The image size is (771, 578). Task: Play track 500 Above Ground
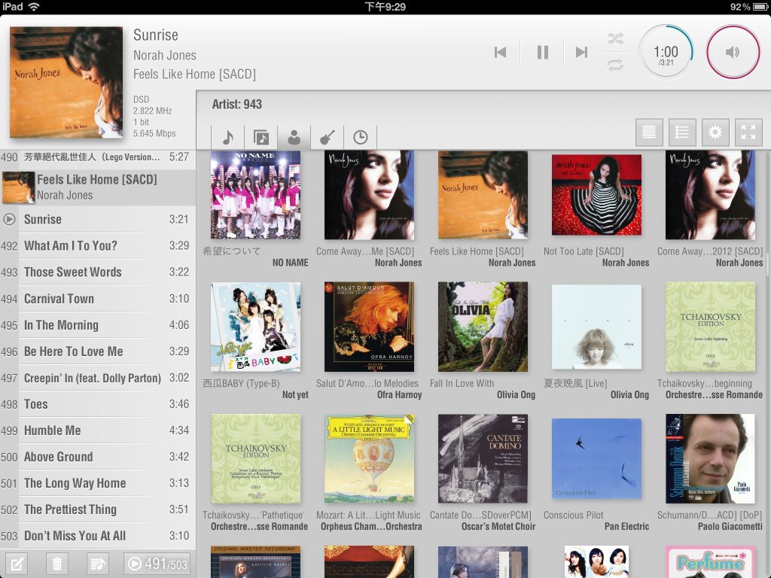click(98, 457)
